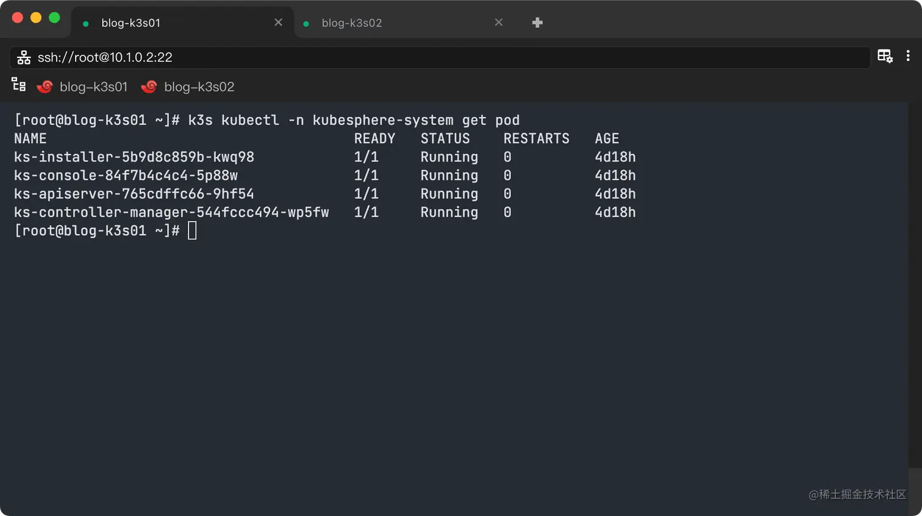Close the blog-k3s01 tab
The image size is (922, 516).
click(x=278, y=23)
